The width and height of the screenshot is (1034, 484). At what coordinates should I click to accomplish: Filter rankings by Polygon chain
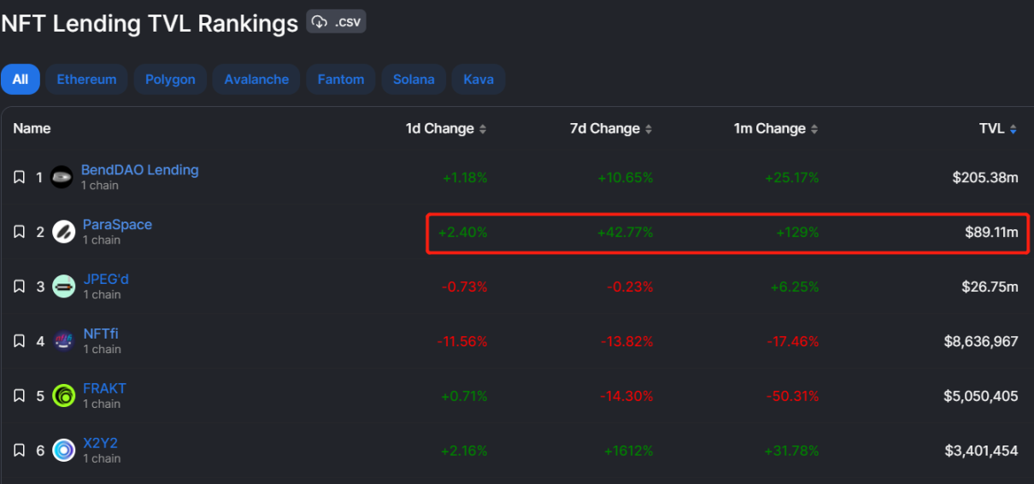170,80
